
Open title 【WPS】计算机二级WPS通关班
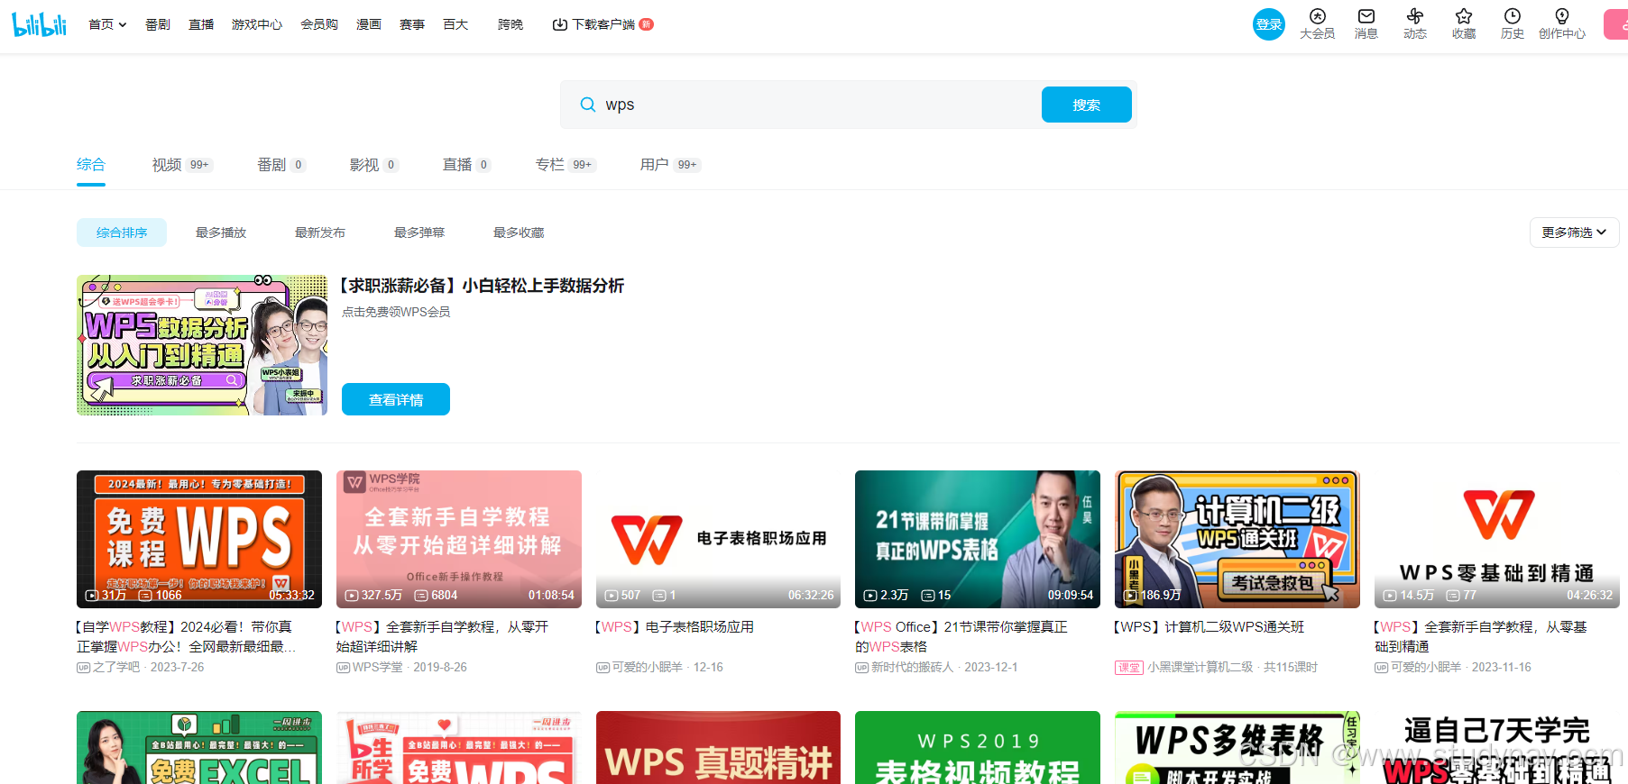tap(1210, 626)
